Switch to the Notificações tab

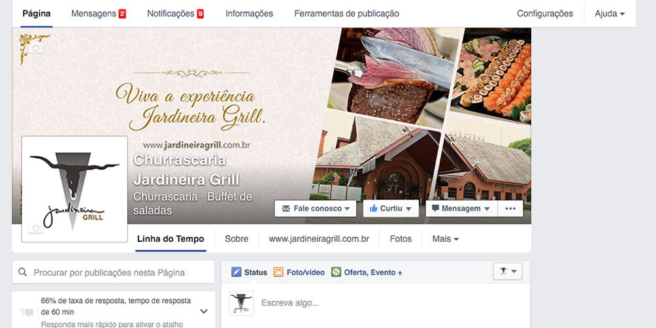click(x=175, y=13)
